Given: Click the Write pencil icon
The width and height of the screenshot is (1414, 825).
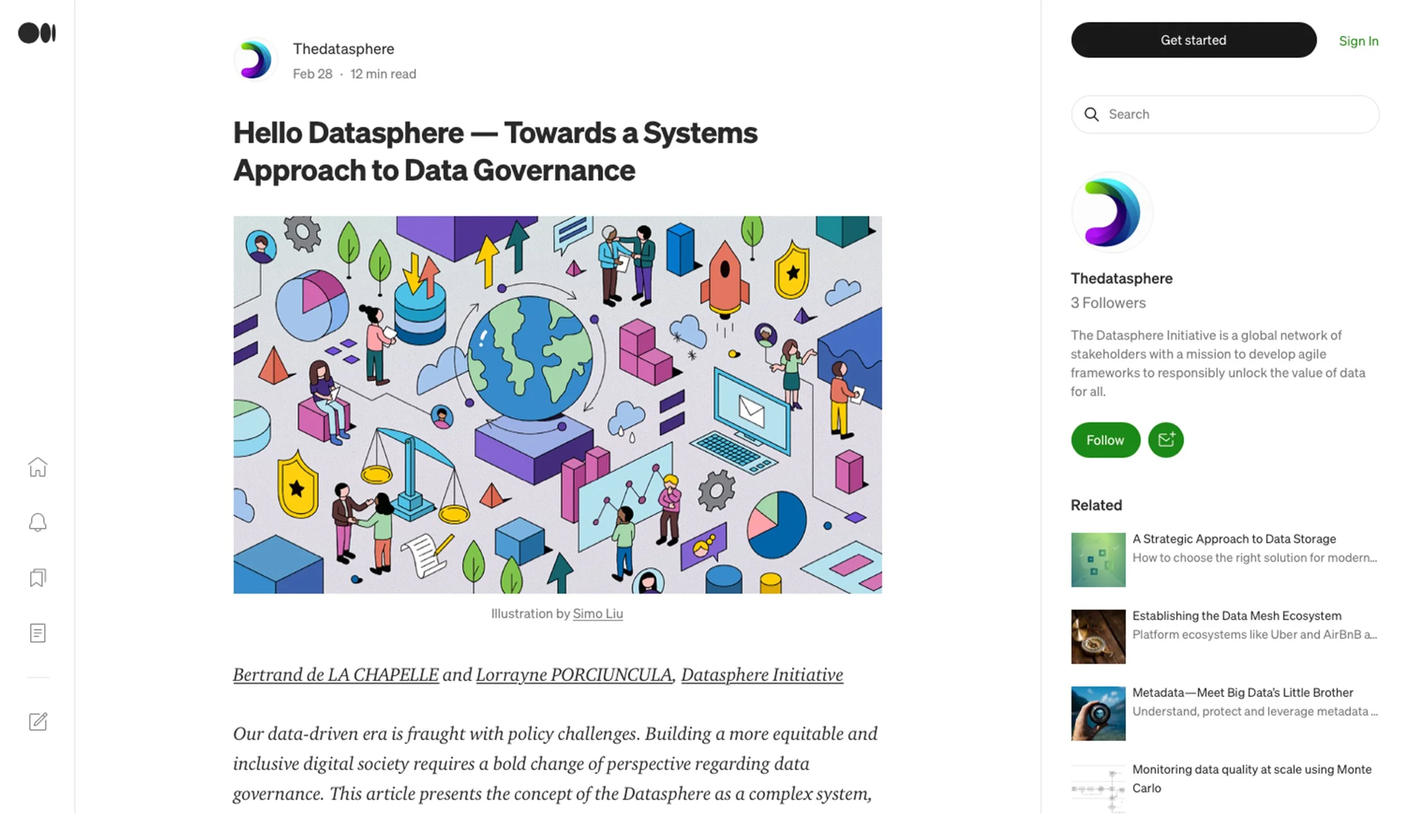Looking at the screenshot, I should coord(38,722).
